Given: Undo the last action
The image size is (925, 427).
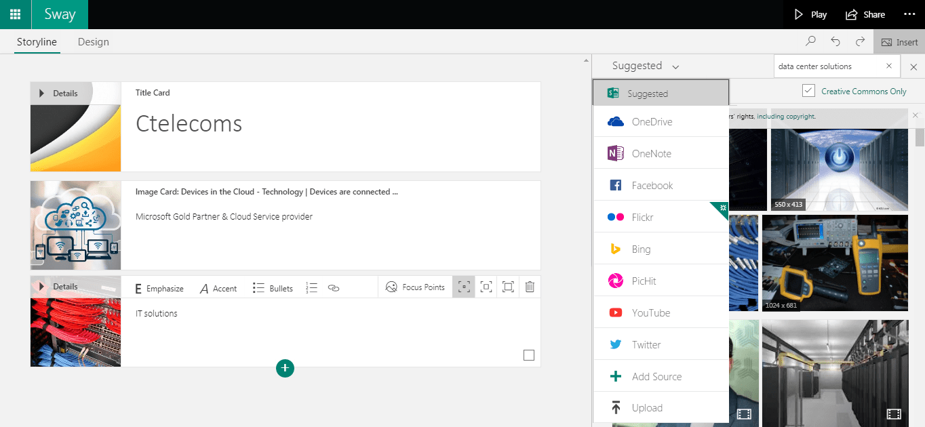Looking at the screenshot, I should pos(835,42).
